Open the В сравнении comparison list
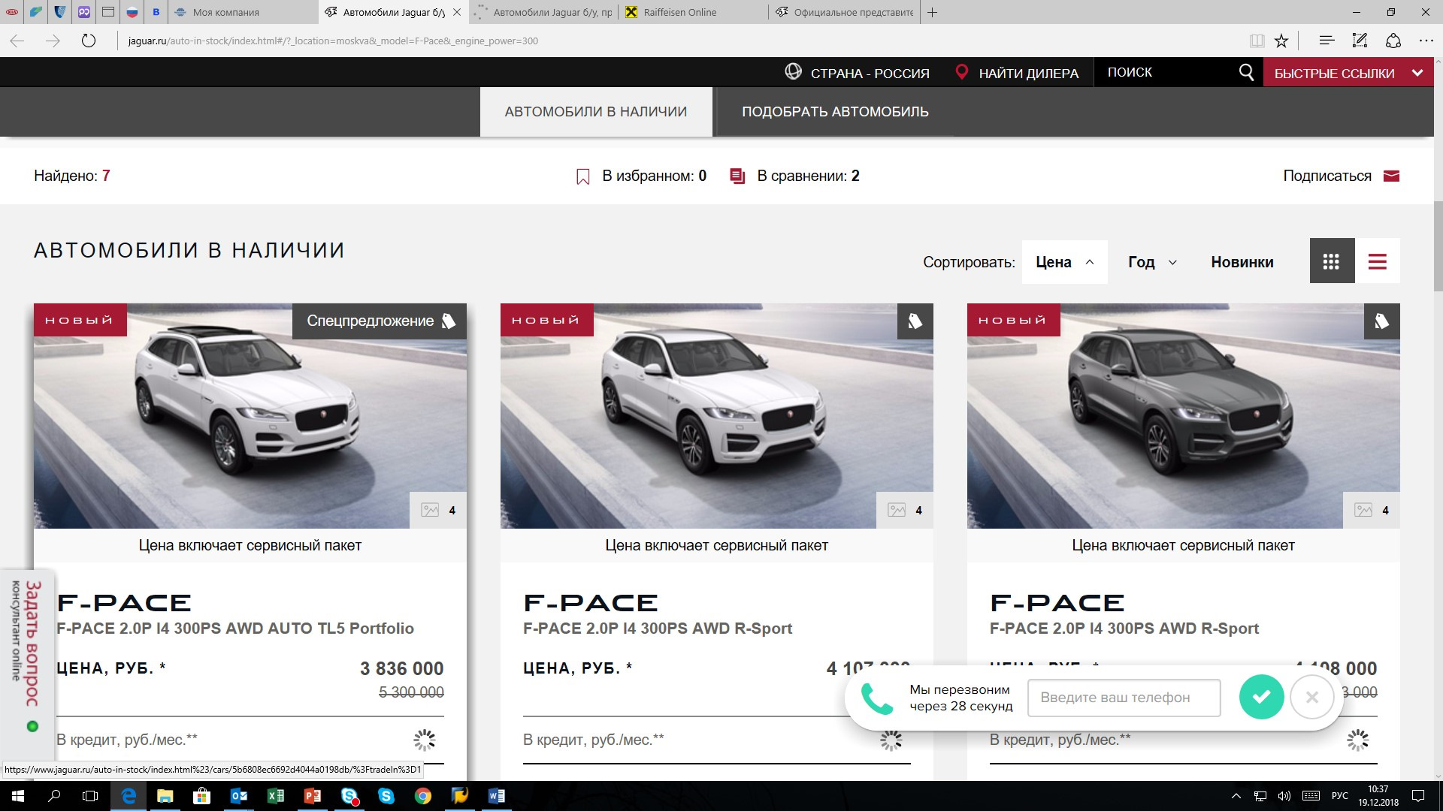This screenshot has width=1443, height=811. (x=795, y=176)
